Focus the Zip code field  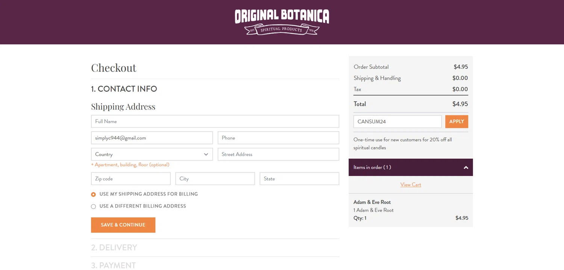pyautogui.click(x=131, y=179)
